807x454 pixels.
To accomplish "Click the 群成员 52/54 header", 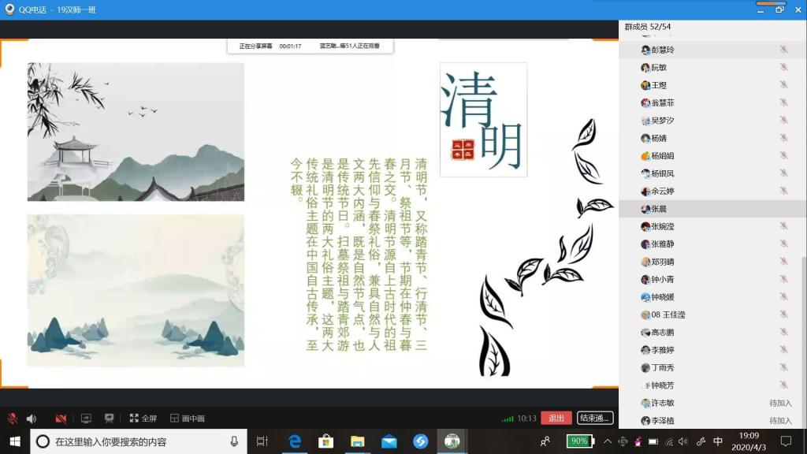I will pyautogui.click(x=648, y=27).
